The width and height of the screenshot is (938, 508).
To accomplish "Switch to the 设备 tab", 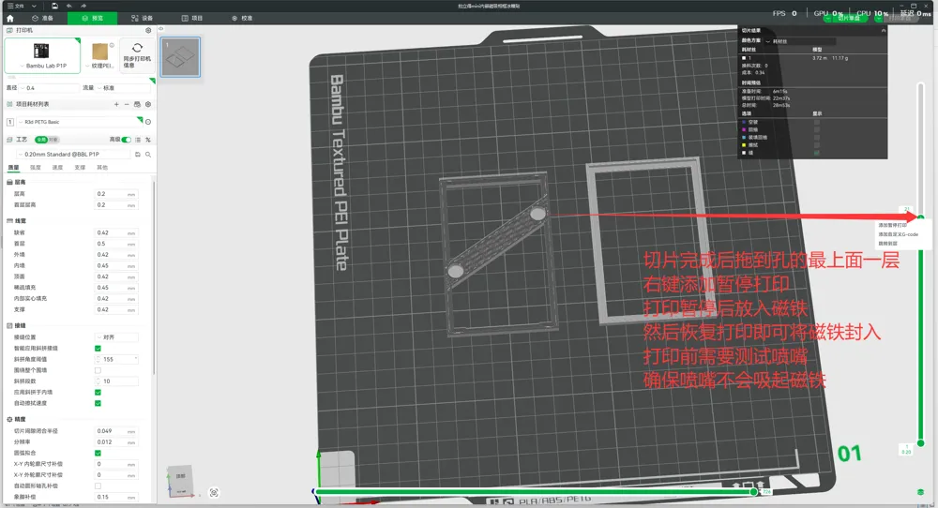I will 143,18.
